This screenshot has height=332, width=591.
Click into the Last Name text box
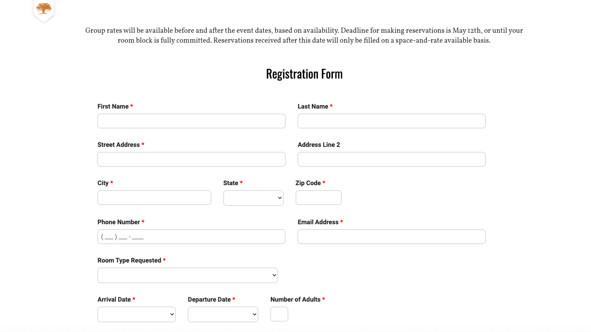tap(391, 121)
